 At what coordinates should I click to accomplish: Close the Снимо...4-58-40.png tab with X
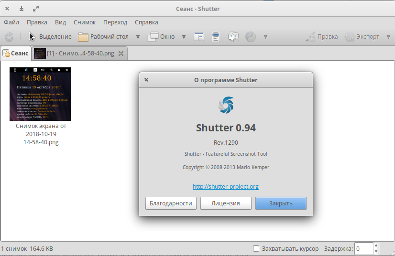coord(121,53)
